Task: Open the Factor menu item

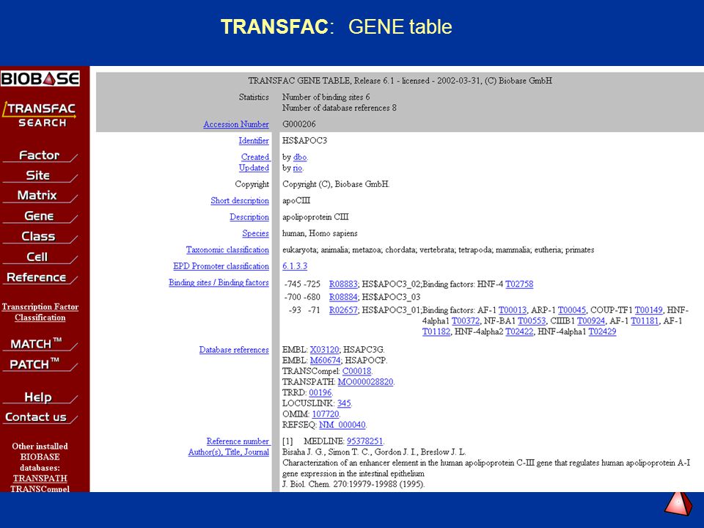Action: coord(40,155)
